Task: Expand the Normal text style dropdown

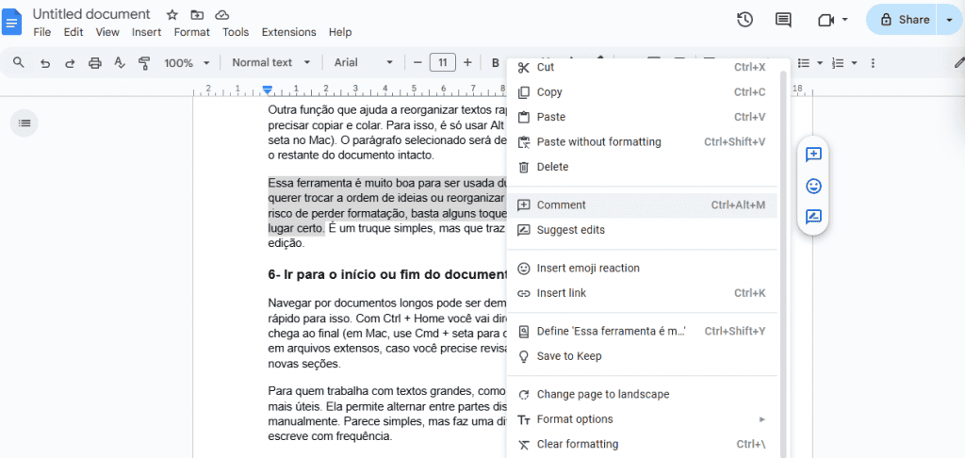Action: pyautogui.click(x=270, y=63)
